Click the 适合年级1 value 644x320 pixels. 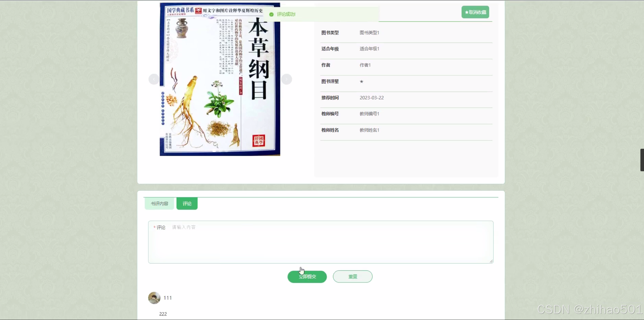369,49
